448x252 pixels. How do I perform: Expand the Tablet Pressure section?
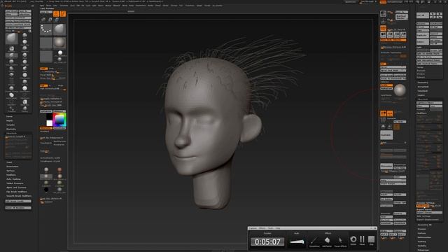[15, 183]
